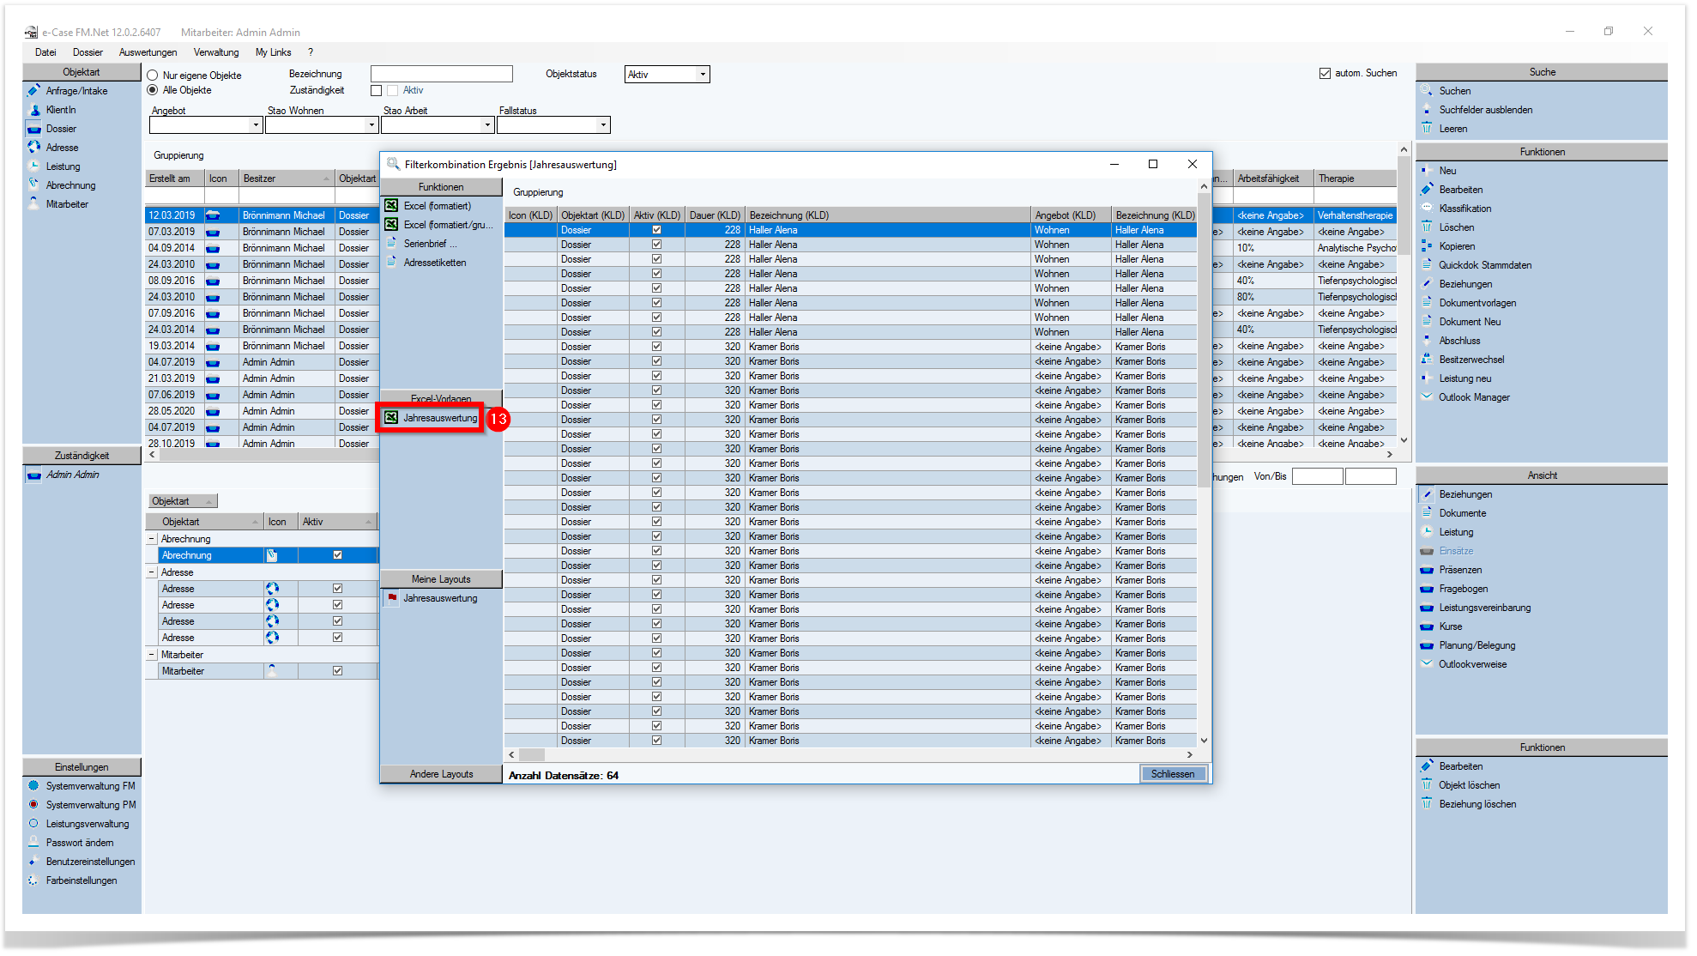Click the Besitzerwechsel icon

(x=1427, y=360)
